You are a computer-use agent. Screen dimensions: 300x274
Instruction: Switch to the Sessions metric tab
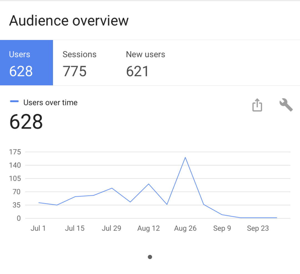coord(79,63)
